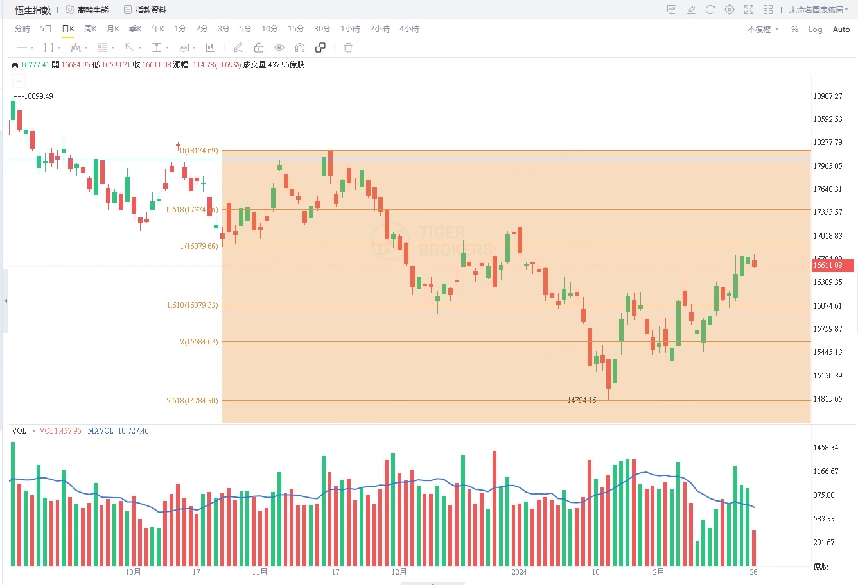Viewport: 858px width, 585px height.
Task: Select the magnet snap tool
Action: 300,47
